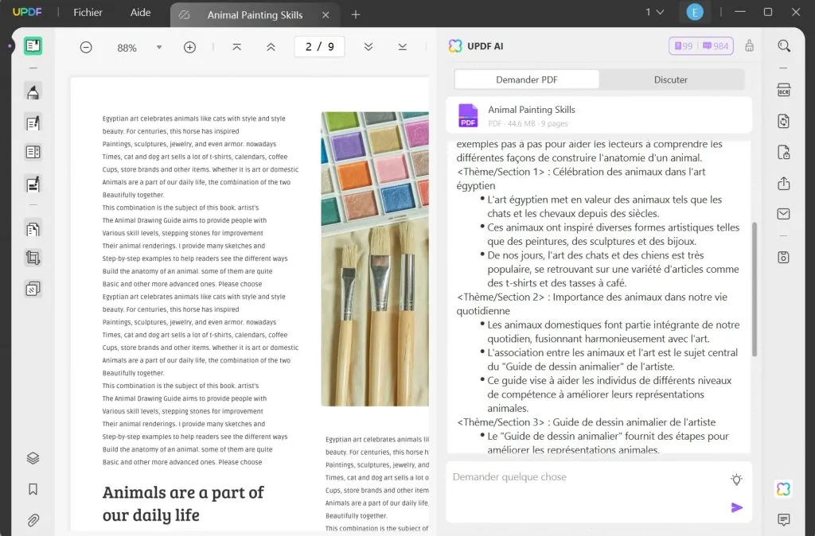This screenshot has width=815, height=536.
Task: Click the send message arrow button
Action: (x=736, y=507)
